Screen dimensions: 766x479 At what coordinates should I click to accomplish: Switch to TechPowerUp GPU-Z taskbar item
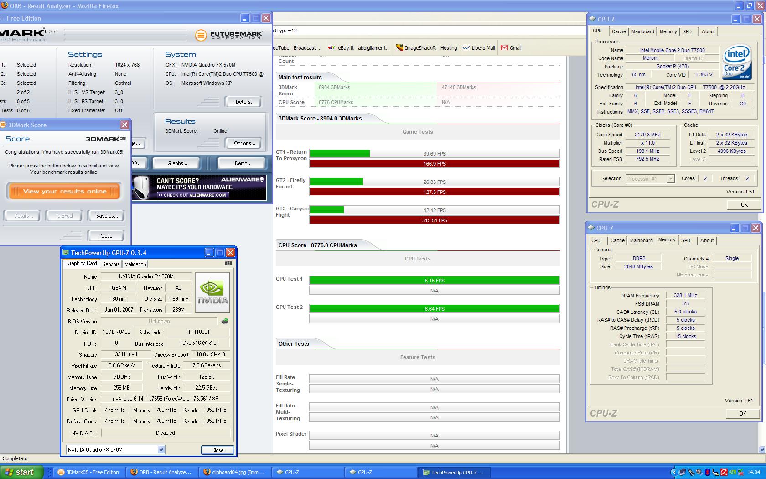pos(454,472)
